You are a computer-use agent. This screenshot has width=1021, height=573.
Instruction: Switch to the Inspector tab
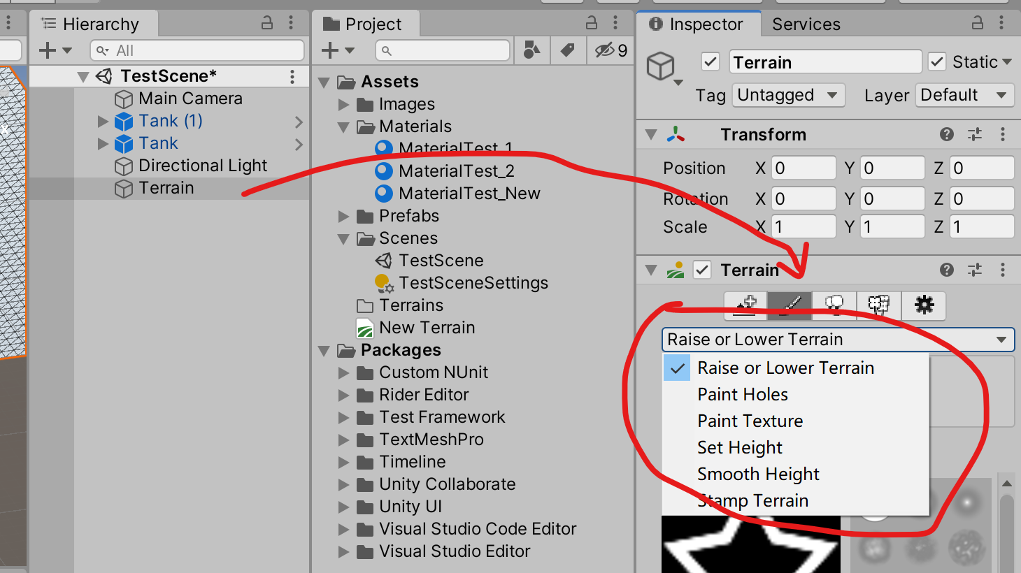[698, 24]
